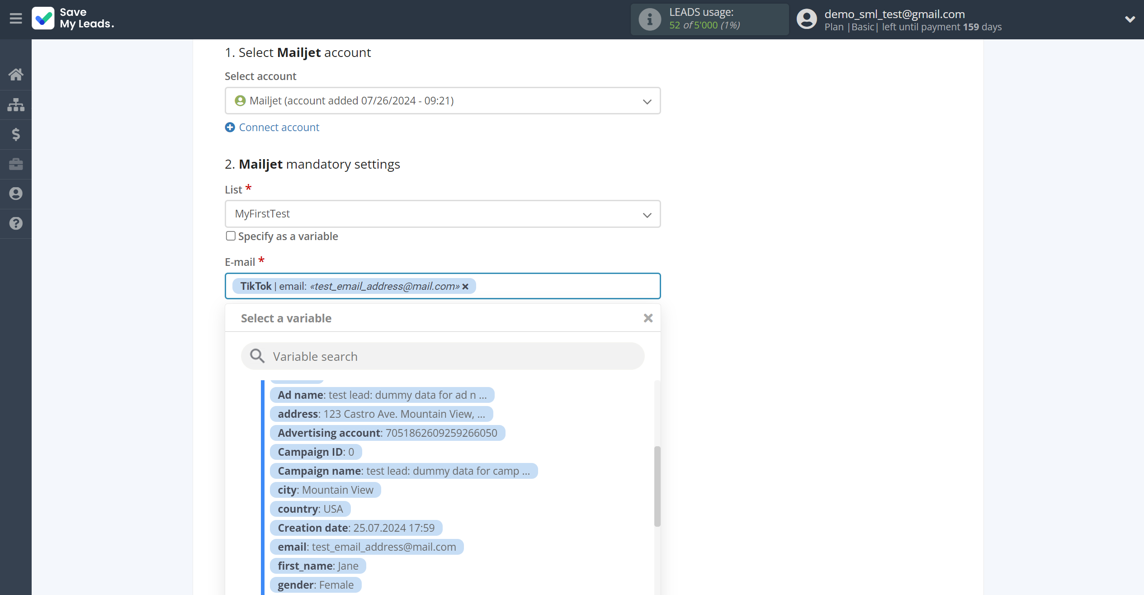
Task: Click the account avatar icon
Action: click(x=807, y=19)
